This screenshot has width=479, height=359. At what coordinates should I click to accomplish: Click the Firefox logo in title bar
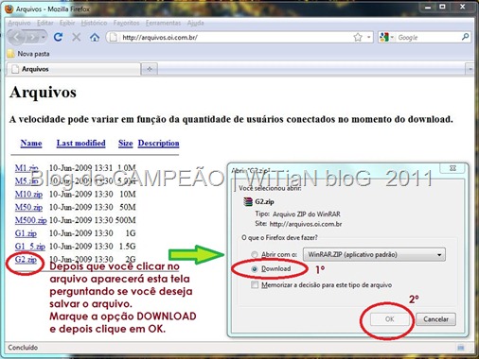[x=9, y=9]
